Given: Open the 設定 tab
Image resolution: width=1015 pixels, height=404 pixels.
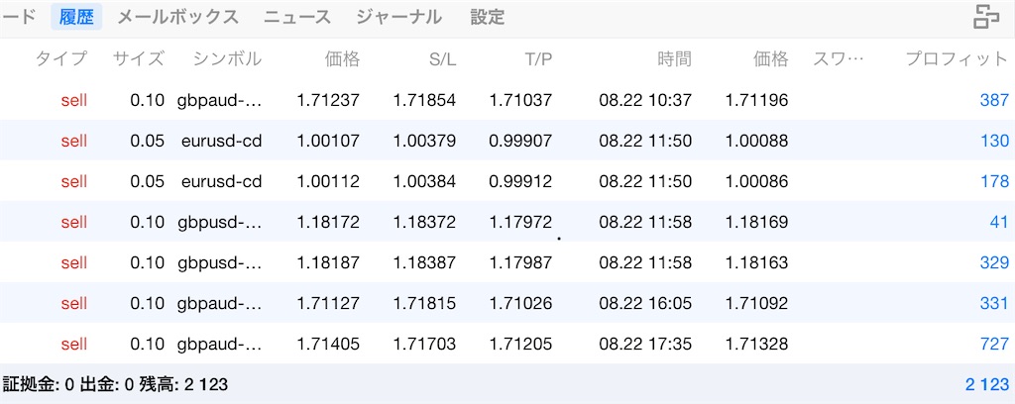Looking at the screenshot, I should coord(488,17).
